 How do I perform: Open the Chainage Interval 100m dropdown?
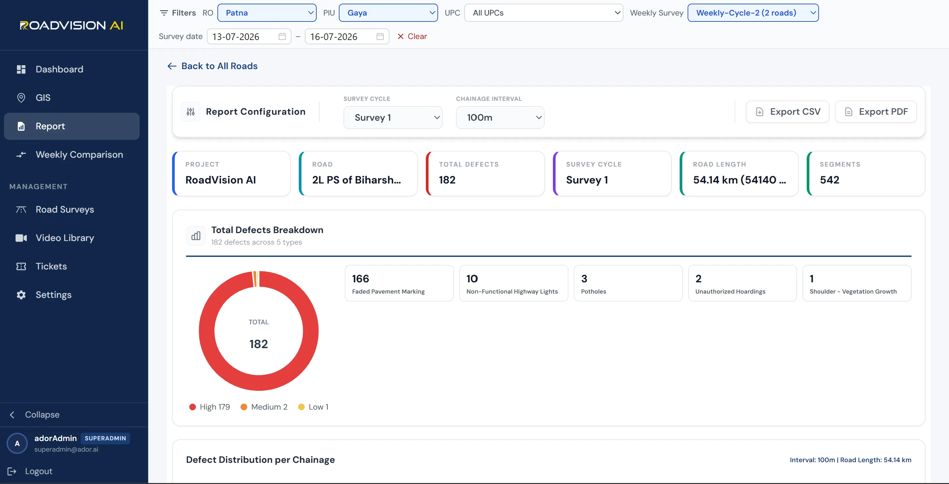(500, 117)
